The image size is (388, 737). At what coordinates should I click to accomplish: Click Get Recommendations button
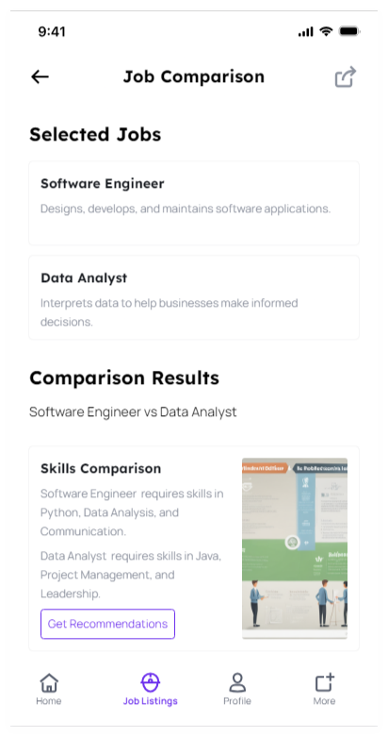coord(108,624)
